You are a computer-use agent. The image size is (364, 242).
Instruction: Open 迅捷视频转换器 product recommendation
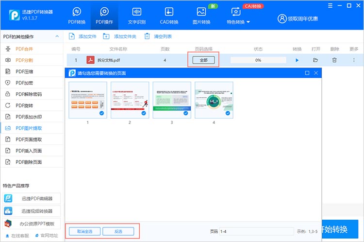(x=32, y=211)
